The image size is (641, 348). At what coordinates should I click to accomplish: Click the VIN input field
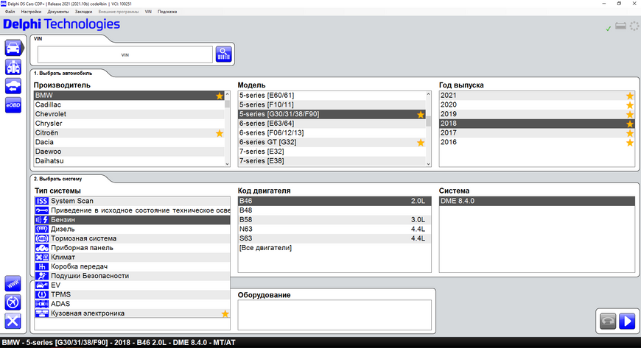point(125,54)
